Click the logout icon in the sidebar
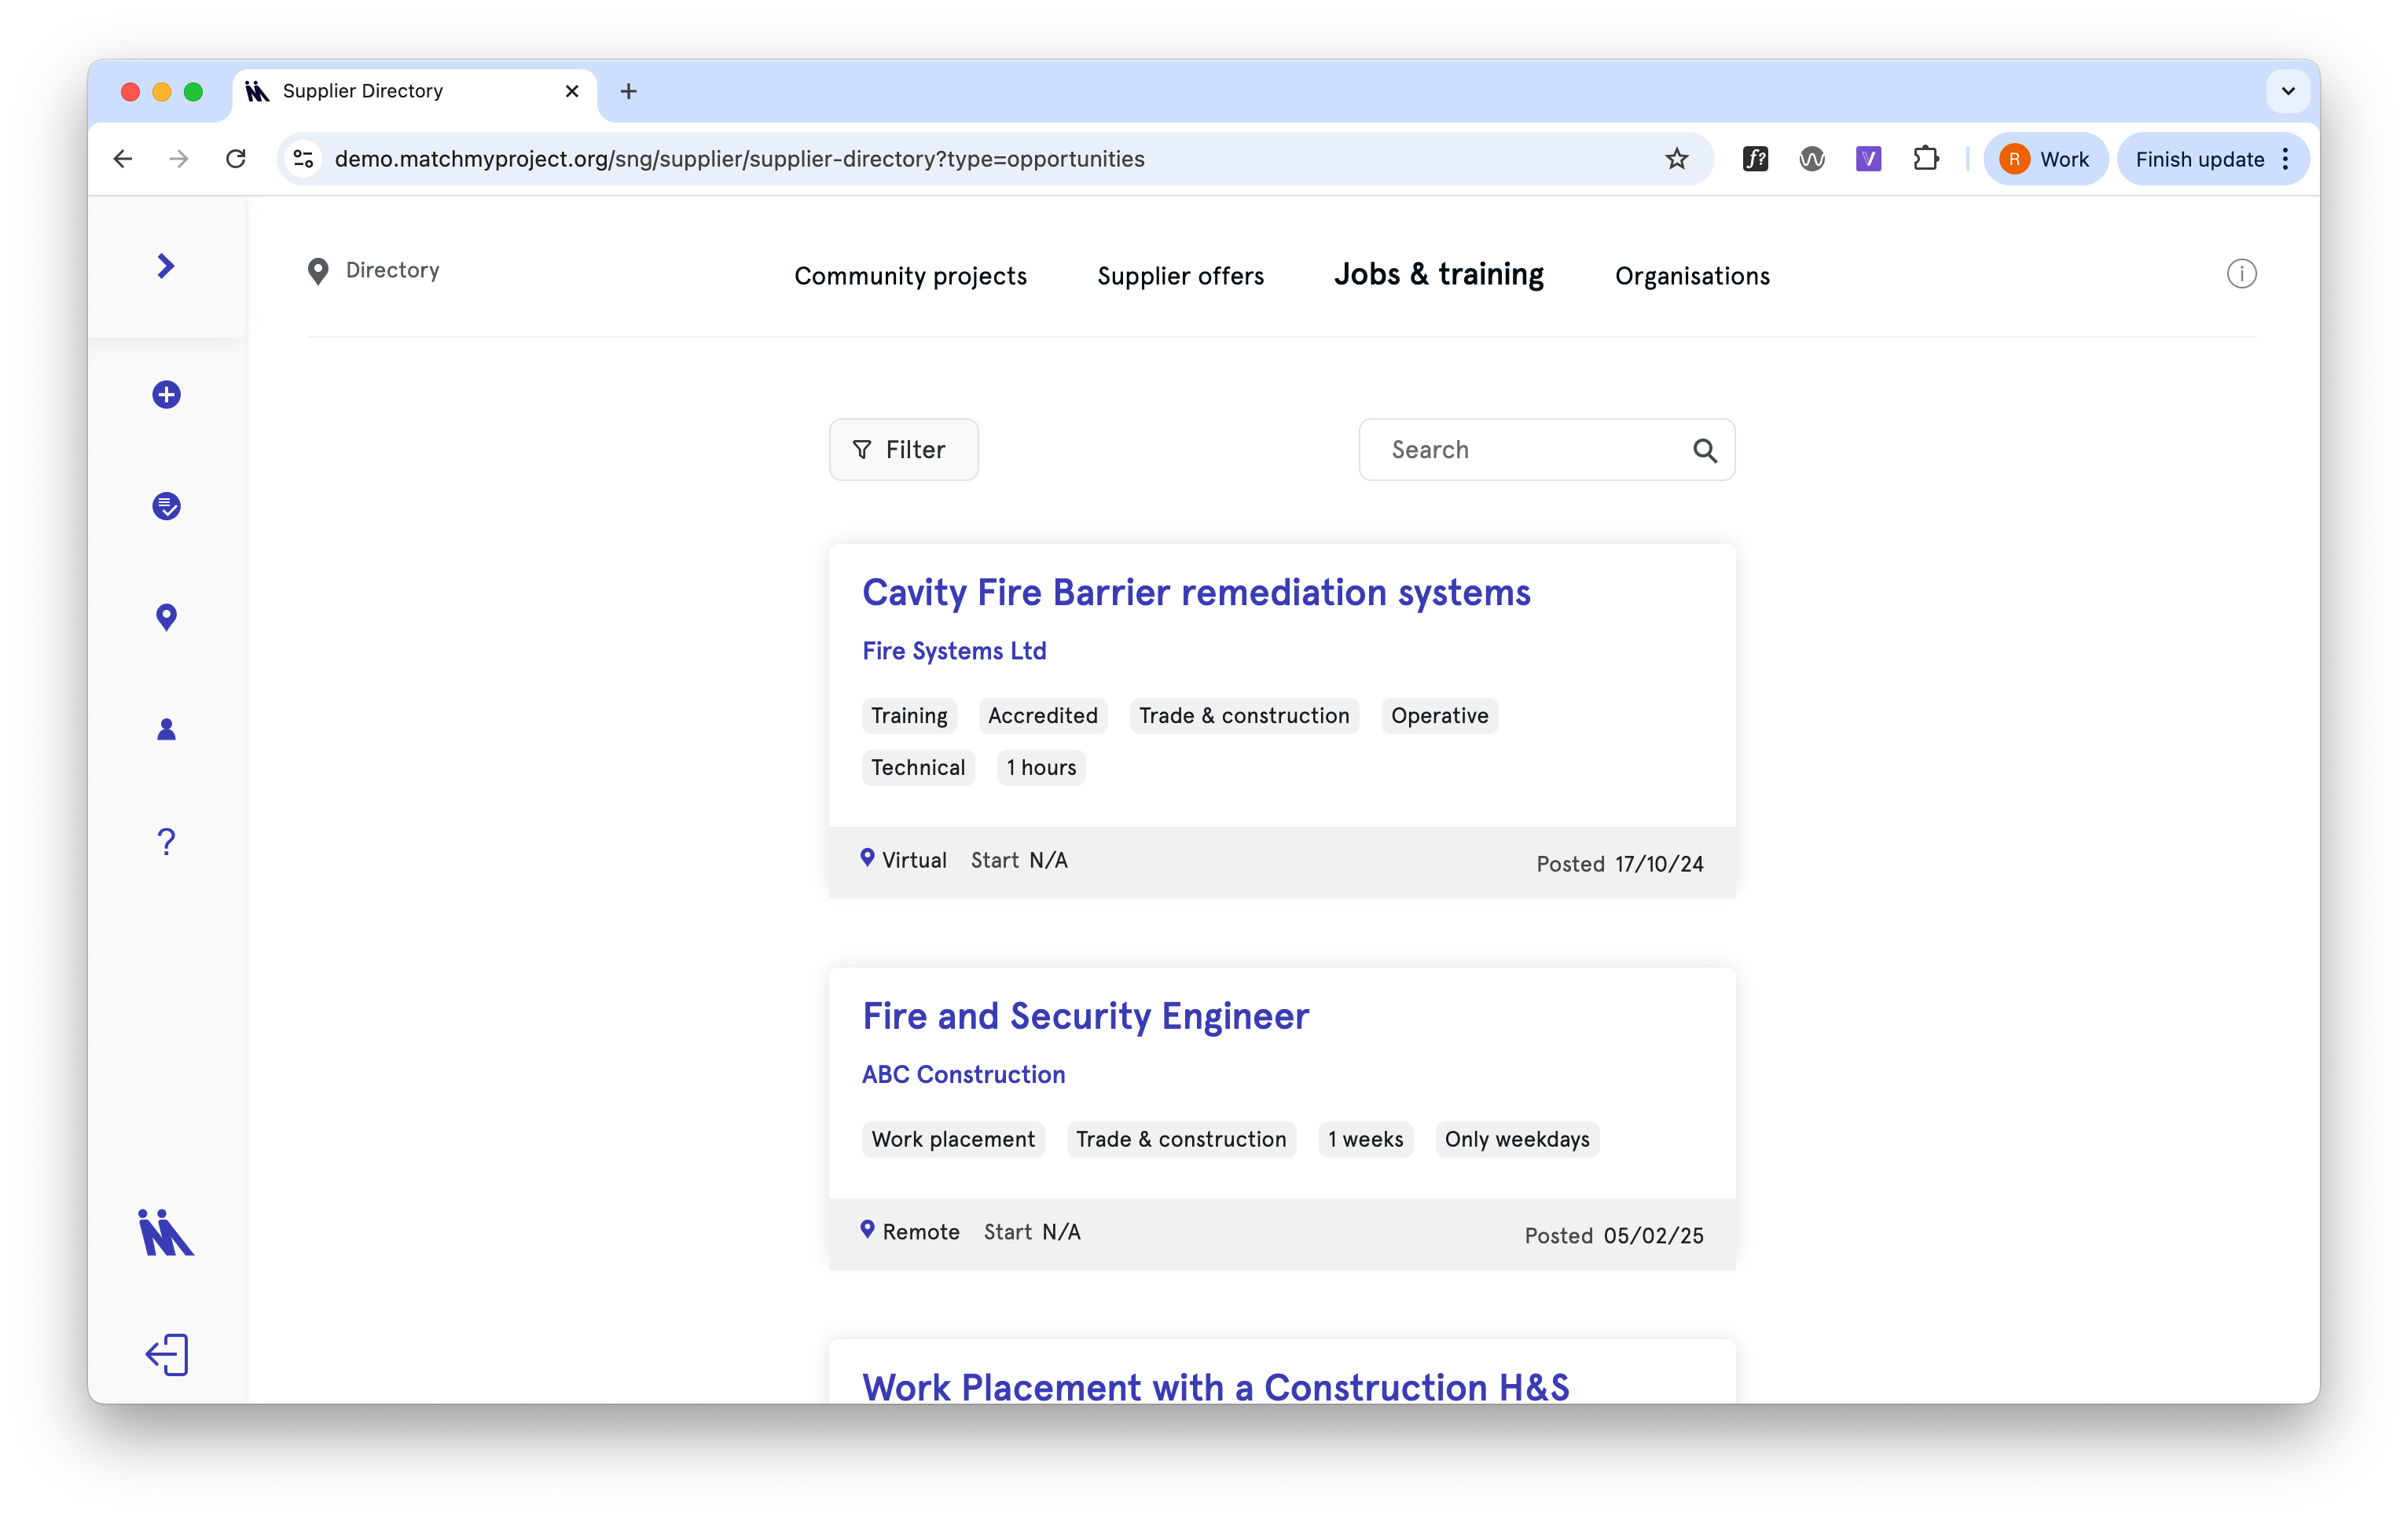 [x=166, y=1355]
